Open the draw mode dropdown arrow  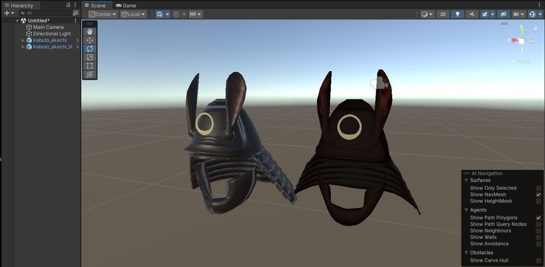[x=431, y=14]
